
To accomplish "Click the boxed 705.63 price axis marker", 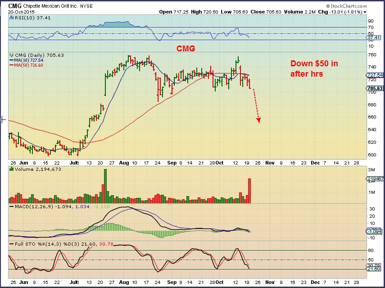I will point(375,88).
